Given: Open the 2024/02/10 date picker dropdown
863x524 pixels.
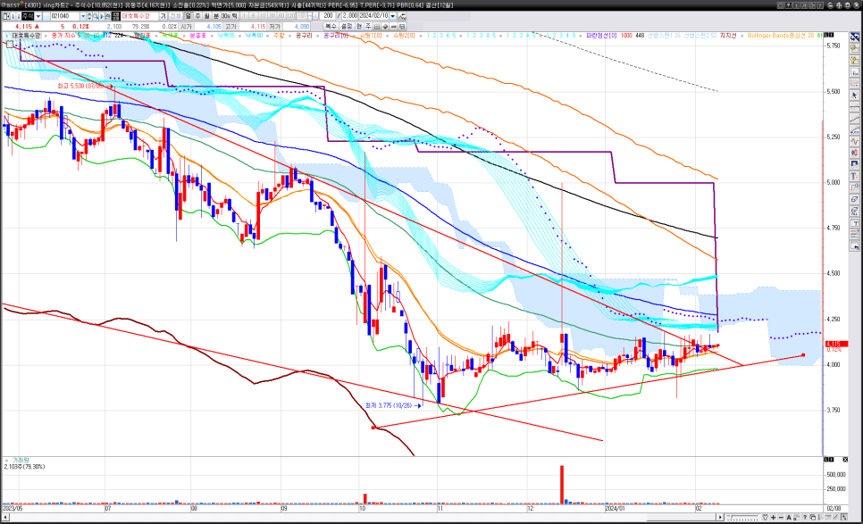Looking at the screenshot, I should (x=392, y=16).
